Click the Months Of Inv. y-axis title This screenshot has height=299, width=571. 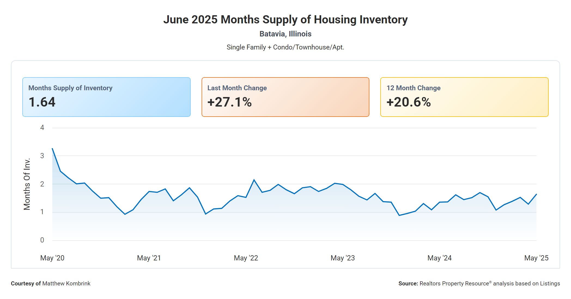27,184
